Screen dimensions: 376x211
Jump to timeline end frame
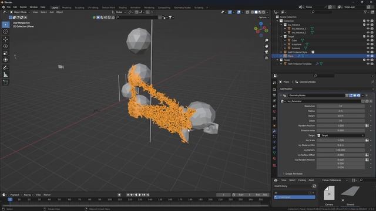(147, 195)
